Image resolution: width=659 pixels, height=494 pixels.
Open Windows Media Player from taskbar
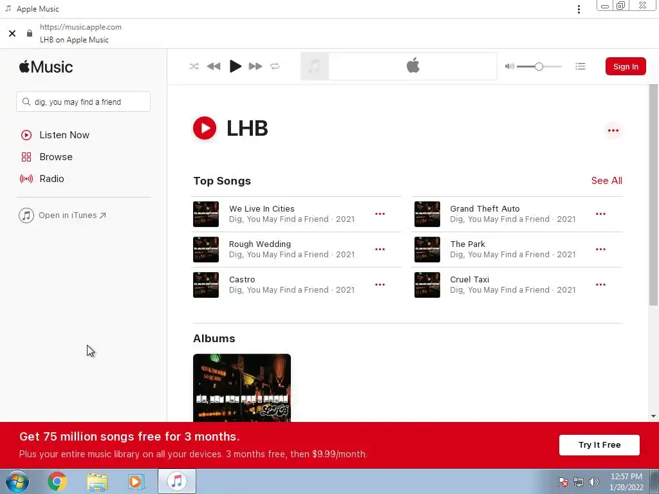[136, 482]
